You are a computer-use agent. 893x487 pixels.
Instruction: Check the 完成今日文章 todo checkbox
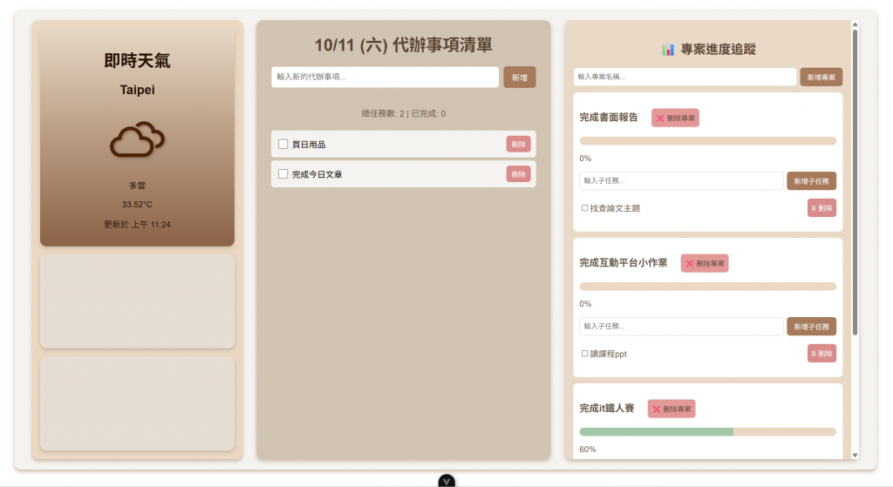283,174
